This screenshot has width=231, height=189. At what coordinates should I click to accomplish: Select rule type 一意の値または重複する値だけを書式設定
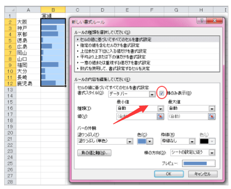coord(147,63)
